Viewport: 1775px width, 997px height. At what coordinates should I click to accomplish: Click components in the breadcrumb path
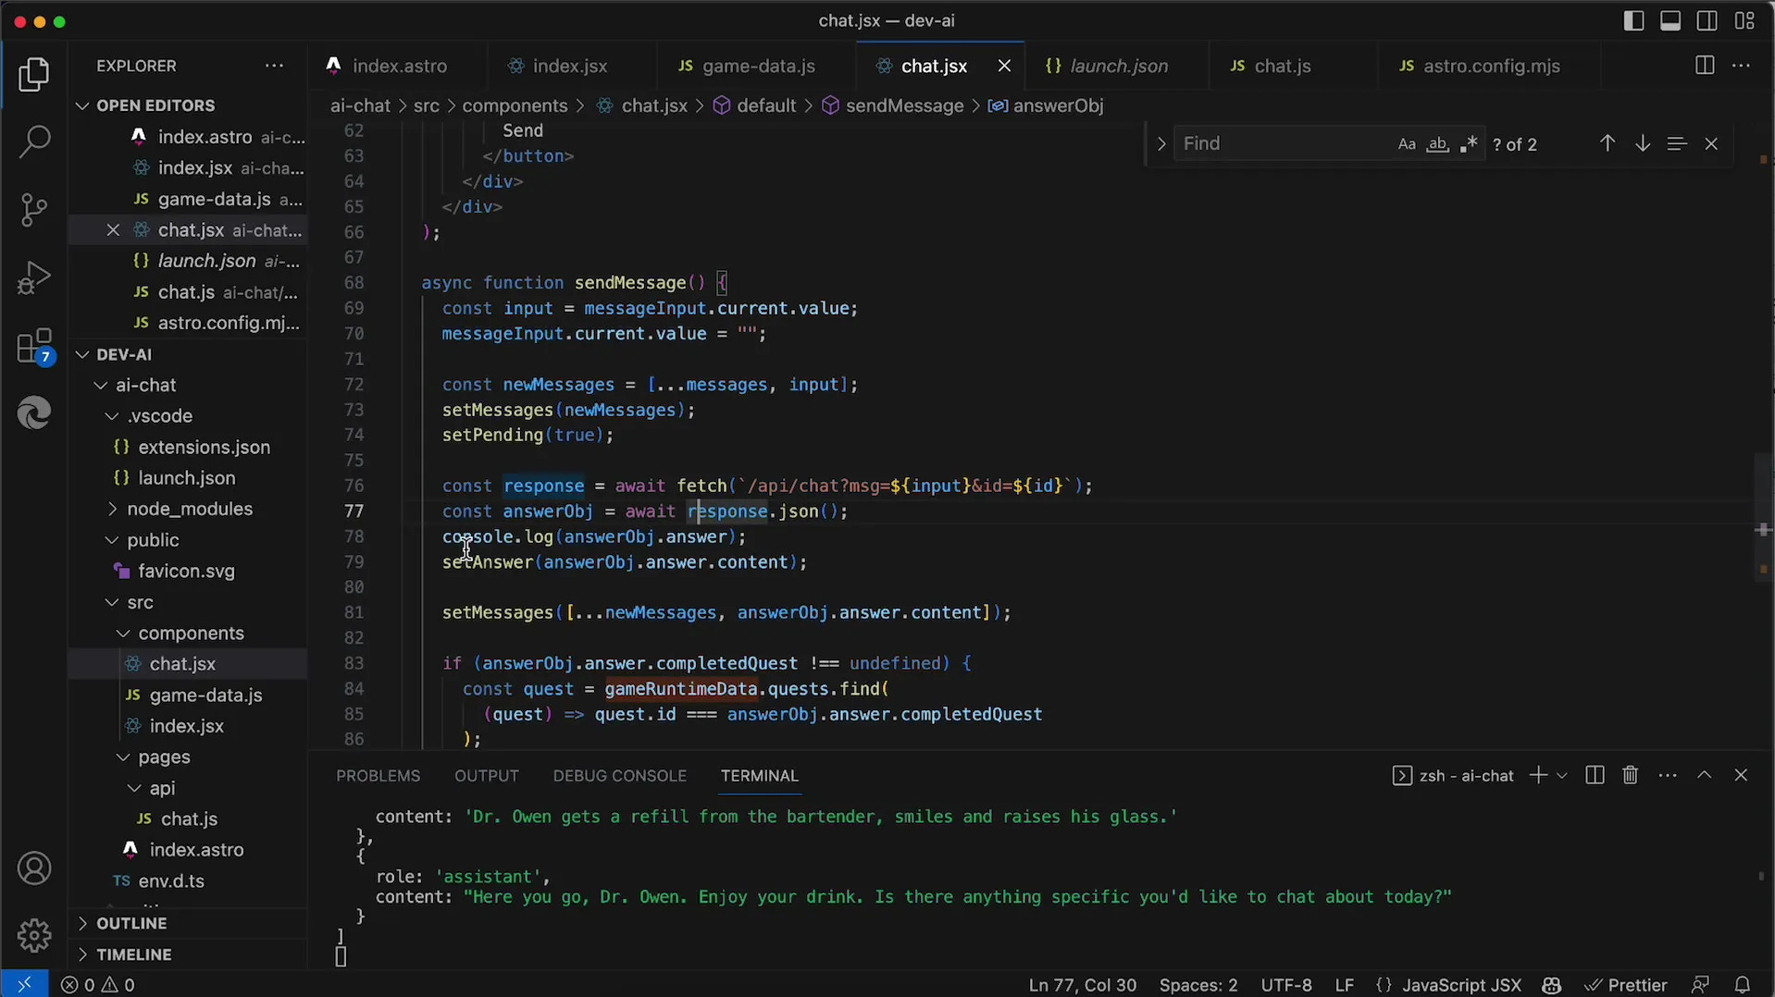click(515, 105)
